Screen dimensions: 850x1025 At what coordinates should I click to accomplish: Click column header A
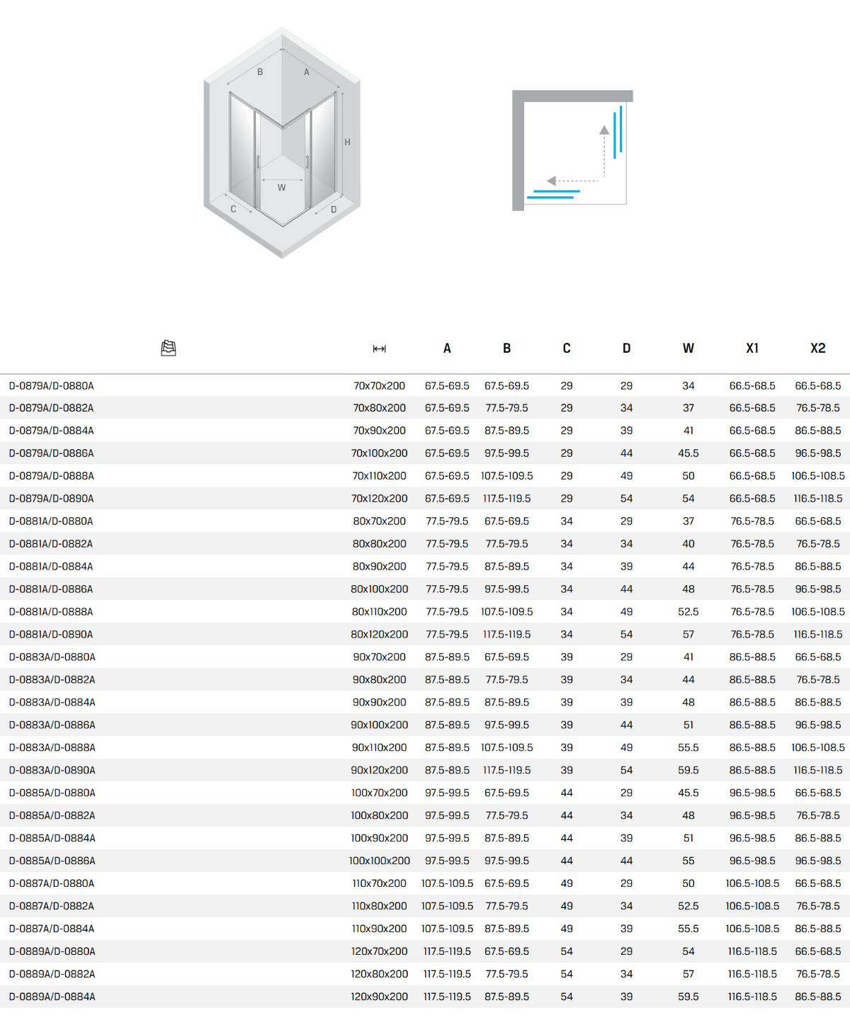click(447, 349)
